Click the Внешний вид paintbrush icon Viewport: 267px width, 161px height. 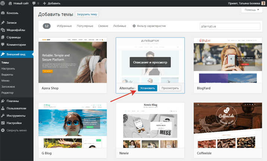click(x=3, y=54)
